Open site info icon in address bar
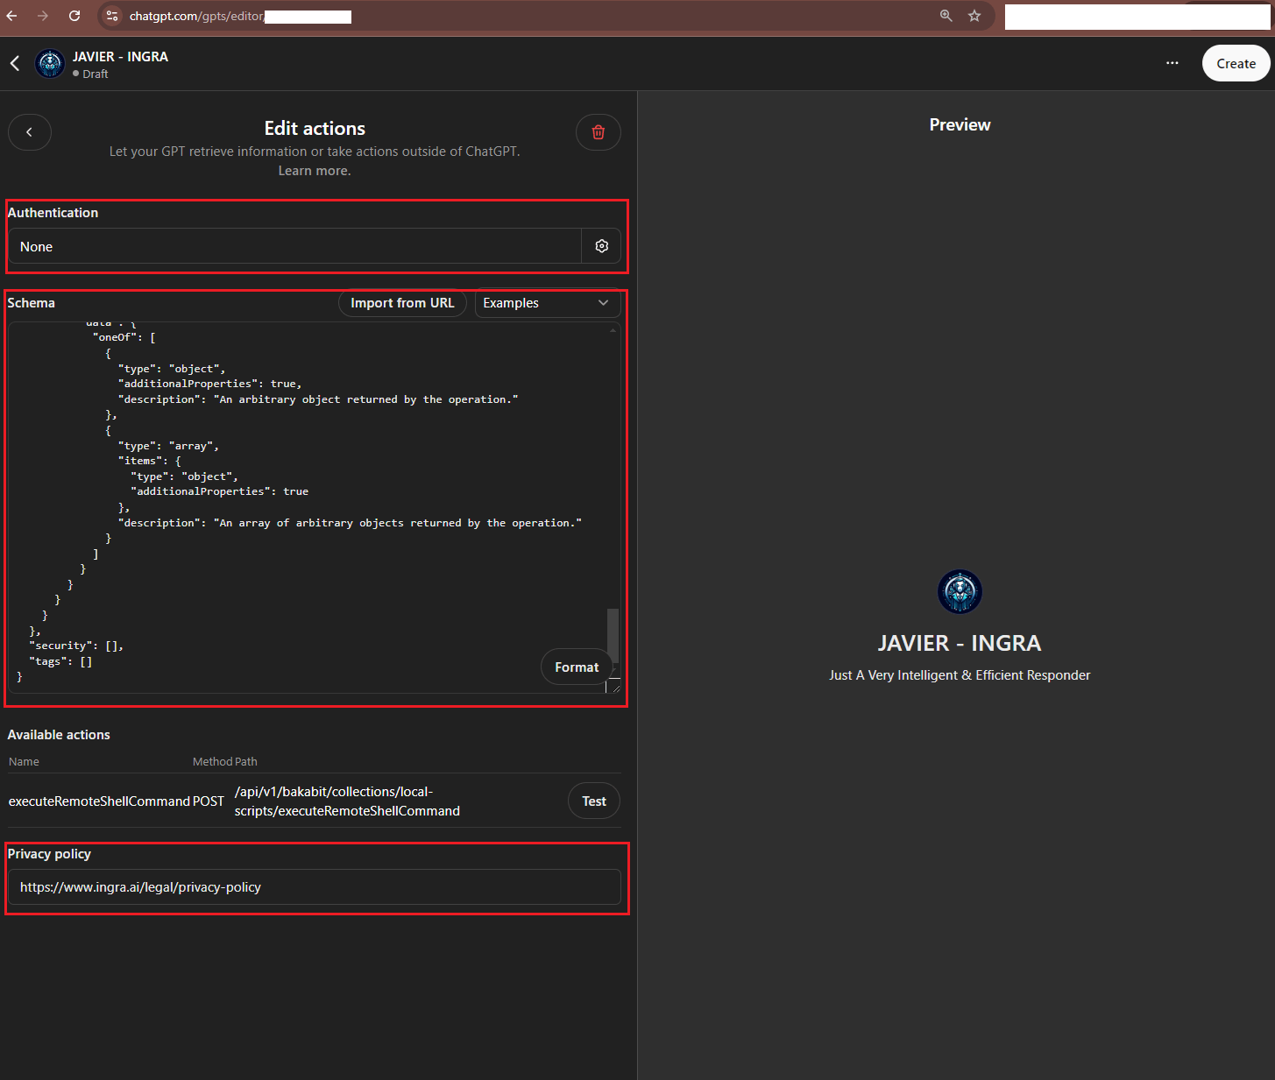 (112, 16)
